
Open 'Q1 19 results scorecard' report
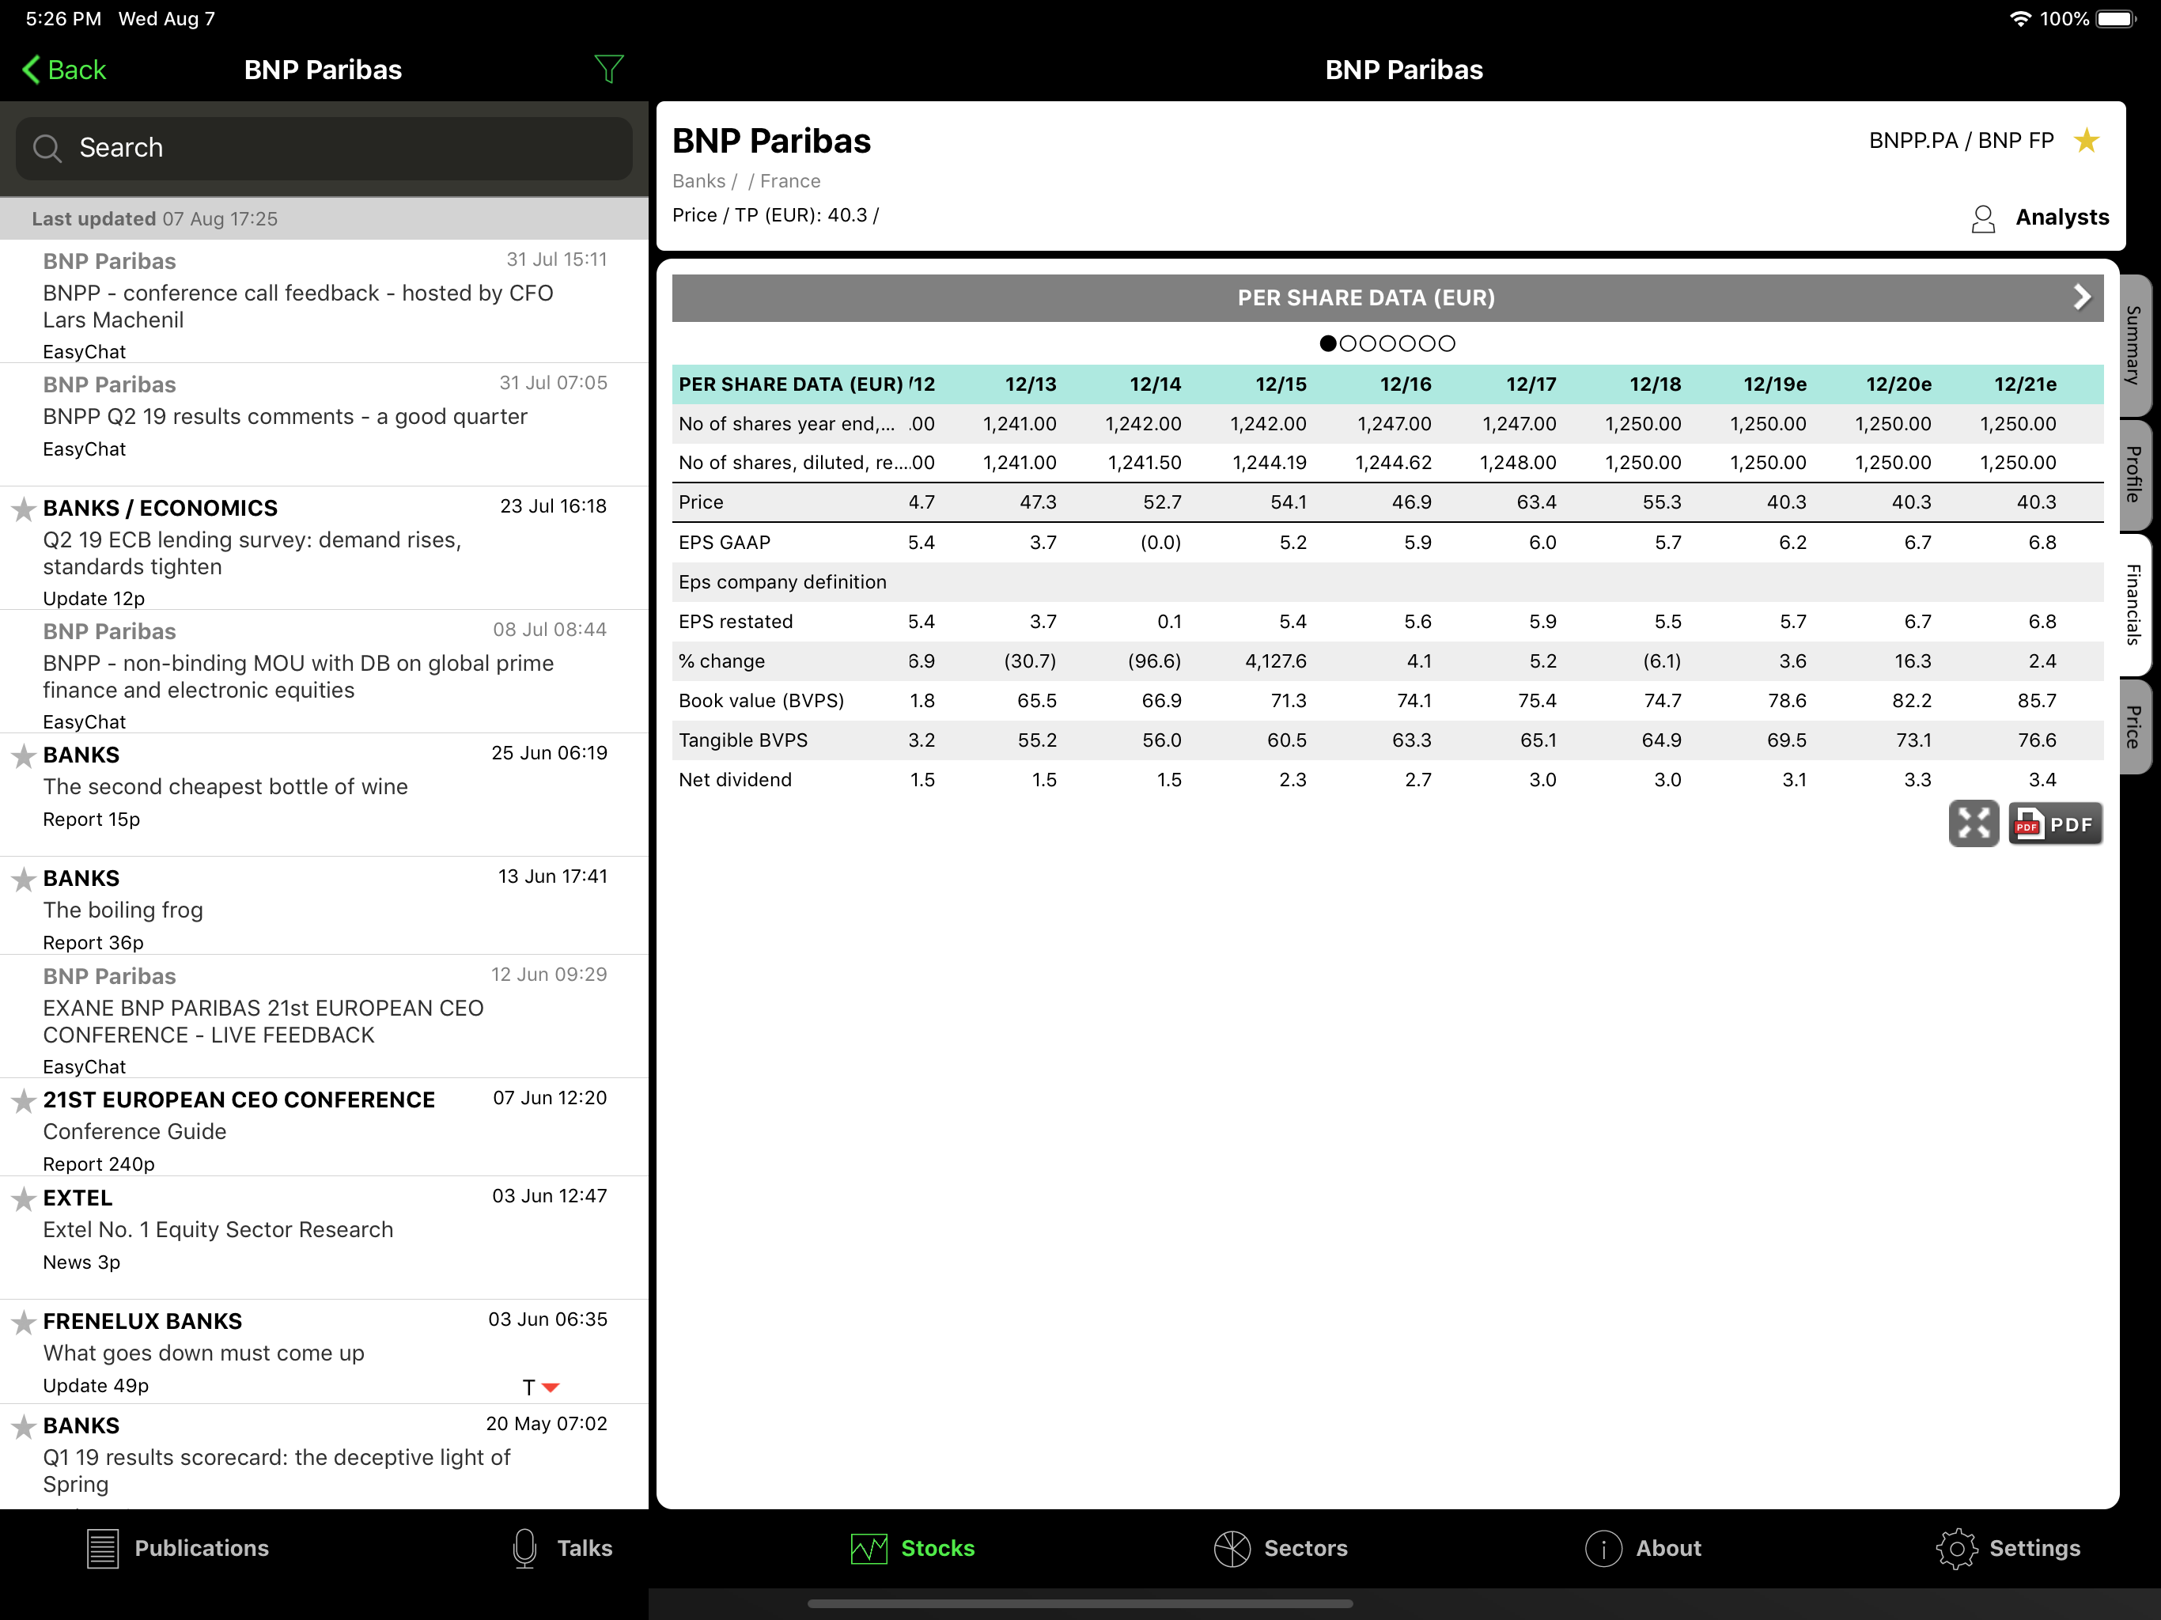pos(324,1457)
